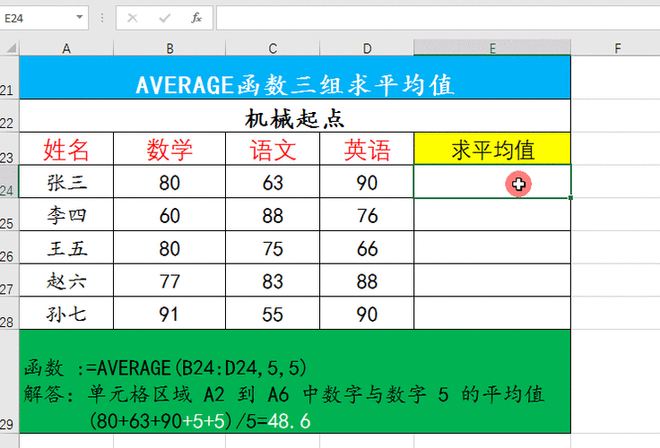Select 孙七's math score 91
The height and width of the screenshot is (448, 660).
[x=169, y=313]
